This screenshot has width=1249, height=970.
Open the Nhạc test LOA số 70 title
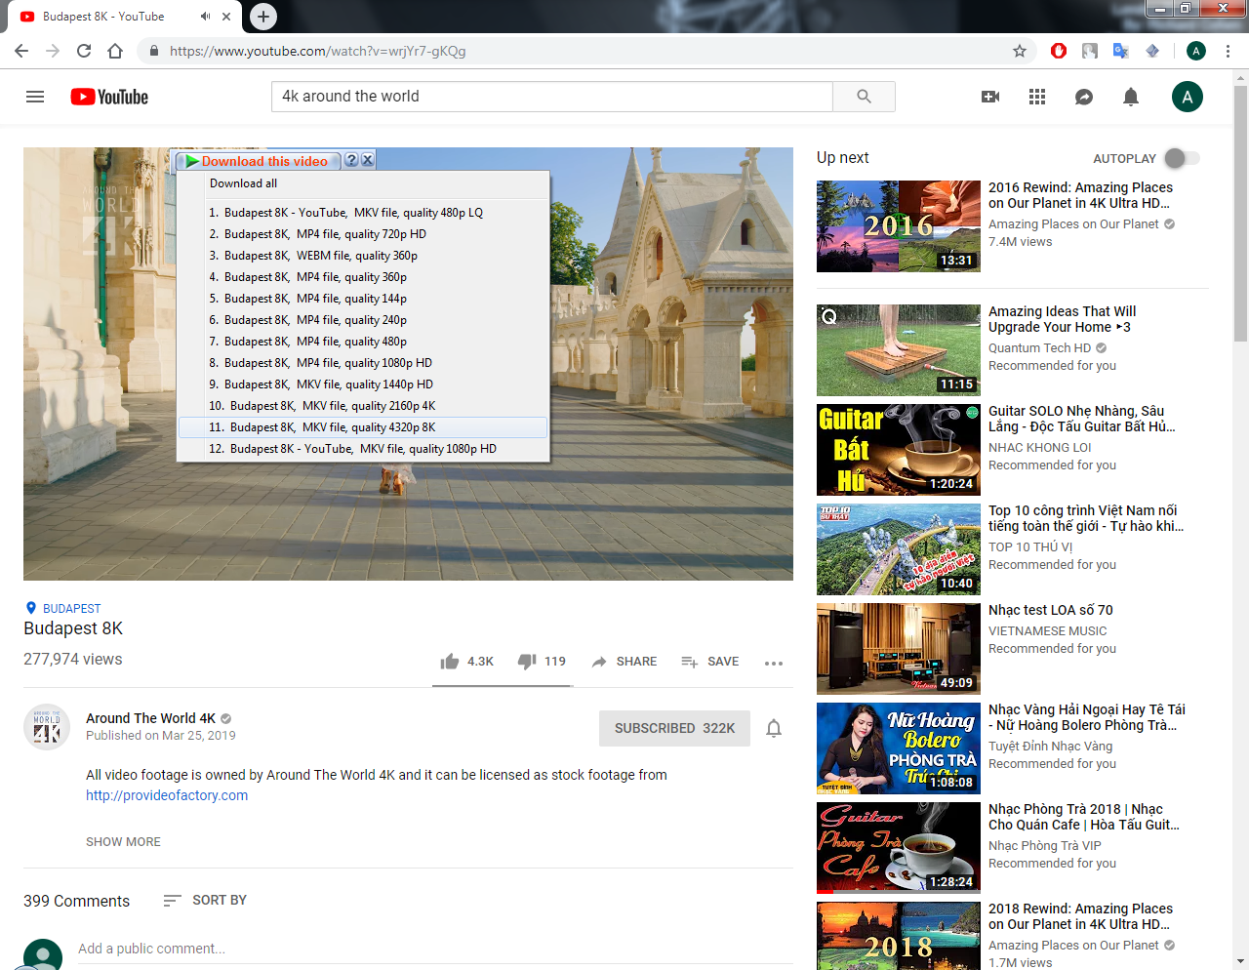click(x=1051, y=610)
